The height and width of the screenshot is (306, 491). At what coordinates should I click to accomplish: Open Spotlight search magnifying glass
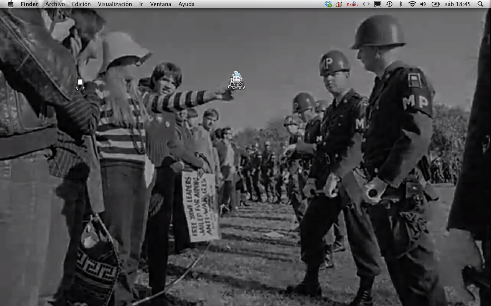point(480,4)
